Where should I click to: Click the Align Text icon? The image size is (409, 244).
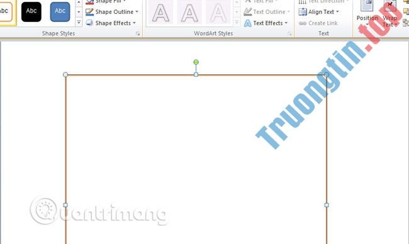tap(303, 12)
